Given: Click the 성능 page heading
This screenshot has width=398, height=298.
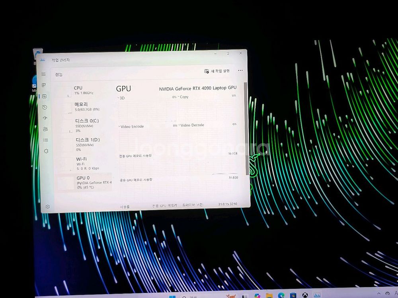Looking at the screenshot, I should tap(59, 74).
